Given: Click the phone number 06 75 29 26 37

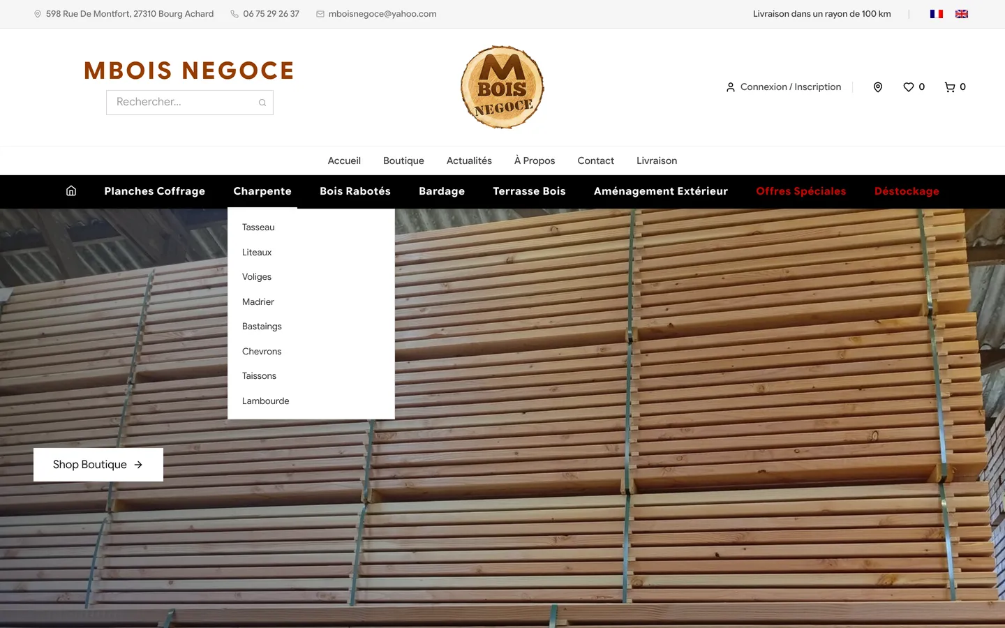Looking at the screenshot, I should (x=271, y=14).
